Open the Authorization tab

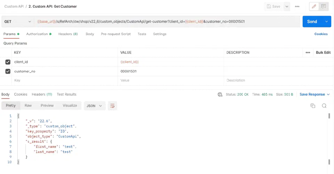click(x=39, y=34)
